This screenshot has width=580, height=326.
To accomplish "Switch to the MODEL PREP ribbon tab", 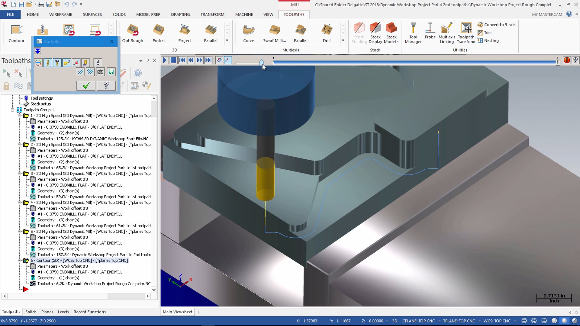I will (148, 14).
